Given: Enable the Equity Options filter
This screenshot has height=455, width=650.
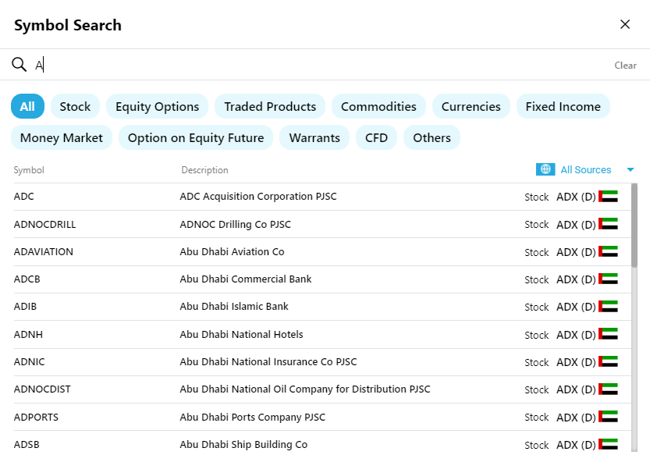Looking at the screenshot, I should pyautogui.click(x=157, y=106).
